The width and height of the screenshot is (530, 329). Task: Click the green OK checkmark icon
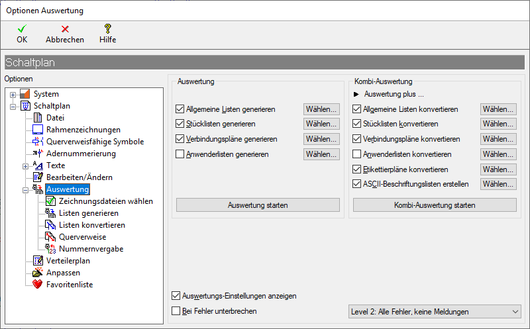[x=22, y=28]
